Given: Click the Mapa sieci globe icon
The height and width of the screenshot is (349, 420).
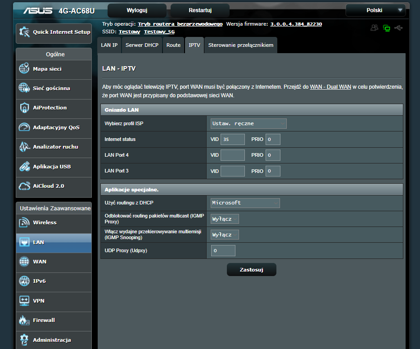Looking at the screenshot, I should pyautogui.click(x=24, y=69).
